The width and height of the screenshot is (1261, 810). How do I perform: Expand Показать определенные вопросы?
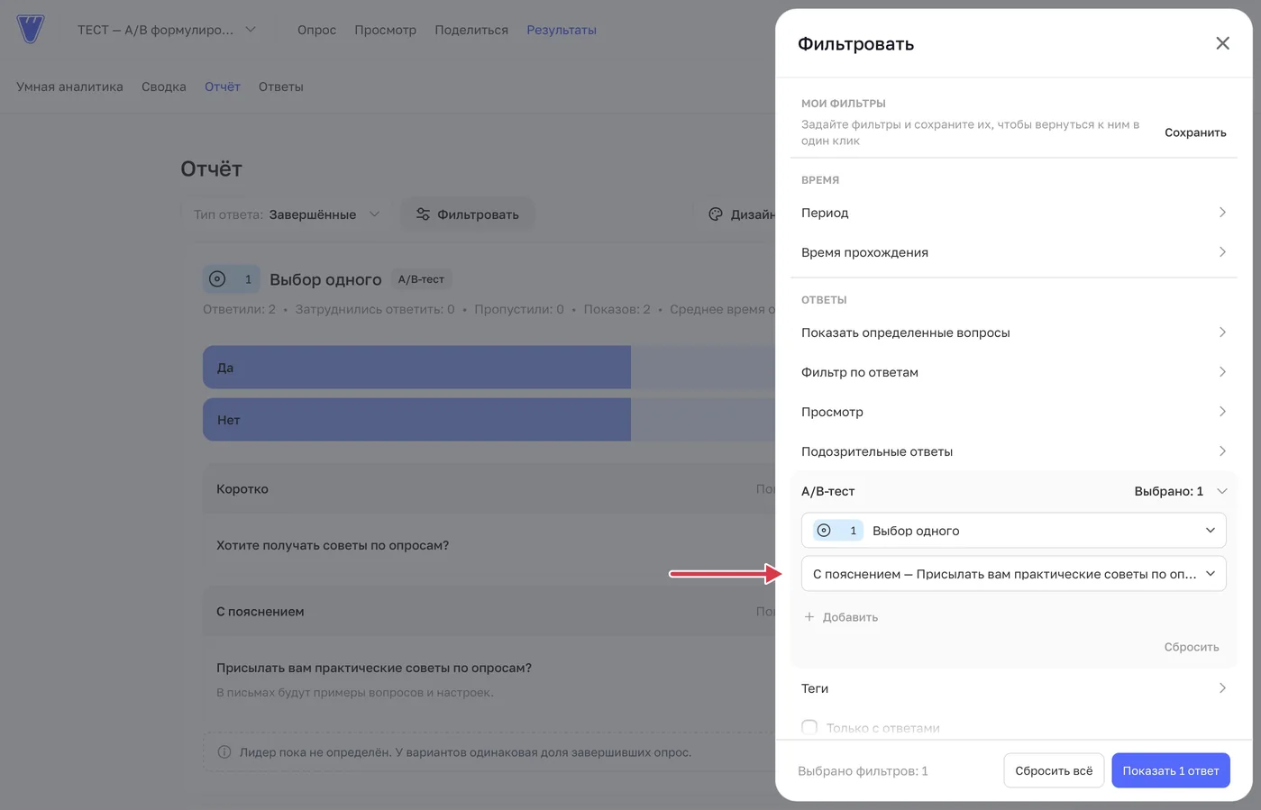1013,332
